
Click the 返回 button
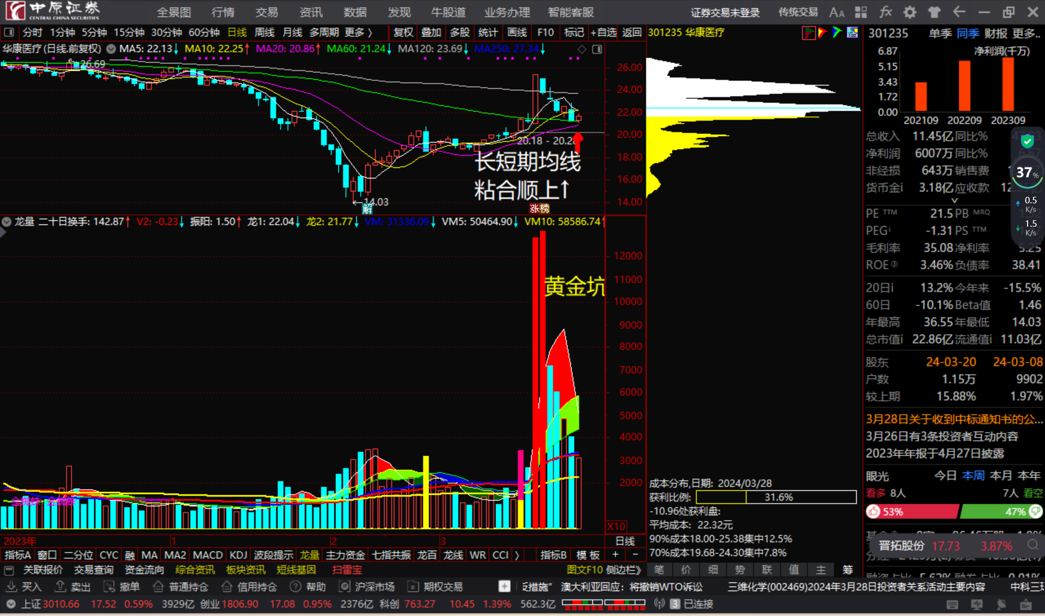click(x=632, y=33)
